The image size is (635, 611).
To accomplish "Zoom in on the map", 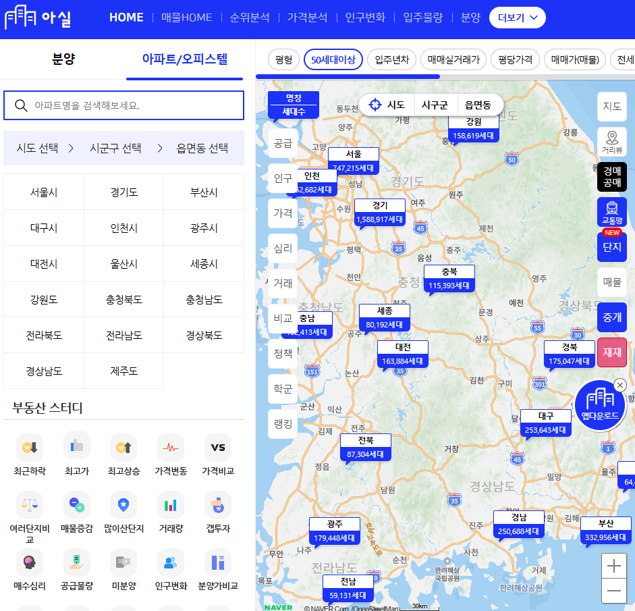I will click(614, 566).
